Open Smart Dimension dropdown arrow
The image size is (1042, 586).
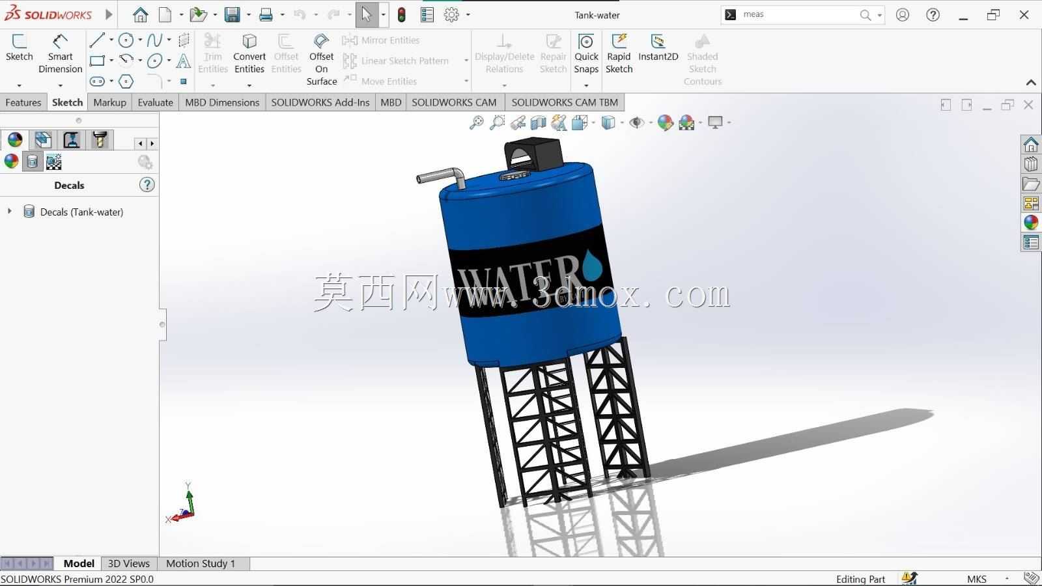pyautogui.click(x=60, y=85)
